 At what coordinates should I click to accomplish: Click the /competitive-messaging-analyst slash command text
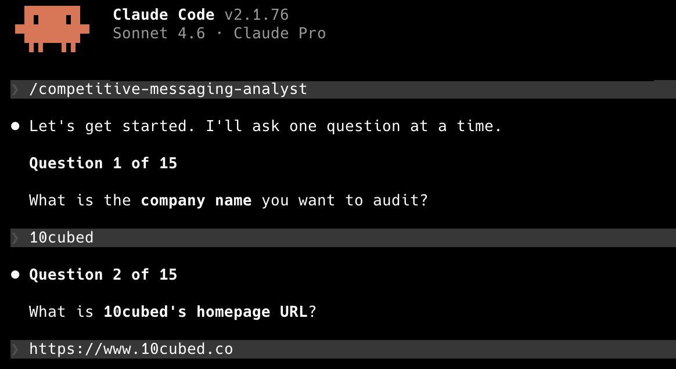coord(168,89)
